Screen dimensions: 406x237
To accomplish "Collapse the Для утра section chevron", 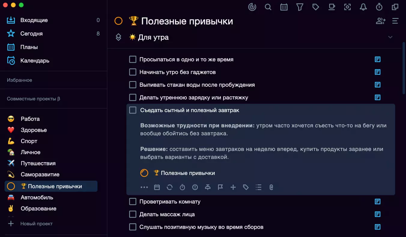I will [x=390, y=37].
